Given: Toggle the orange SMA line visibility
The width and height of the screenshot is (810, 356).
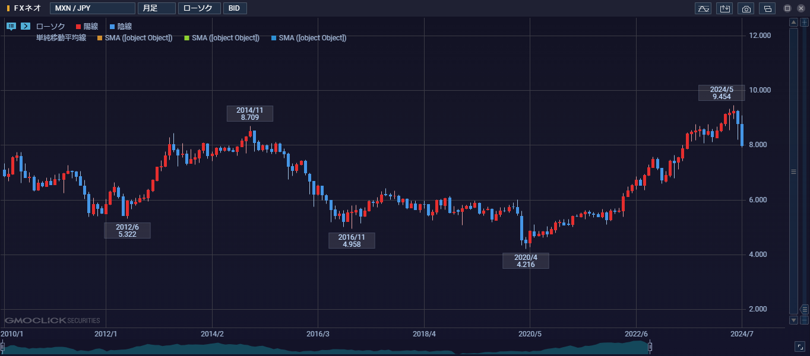Looking at the screenshot, I should coord(134,38).
